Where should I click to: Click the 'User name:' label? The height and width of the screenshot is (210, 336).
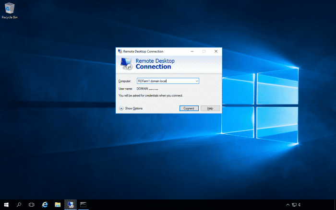(126, 89)
